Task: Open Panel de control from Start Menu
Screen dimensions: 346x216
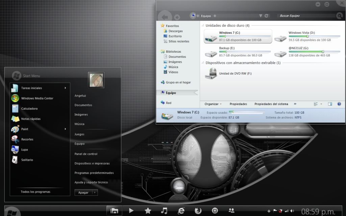Action: pos(86,154)
